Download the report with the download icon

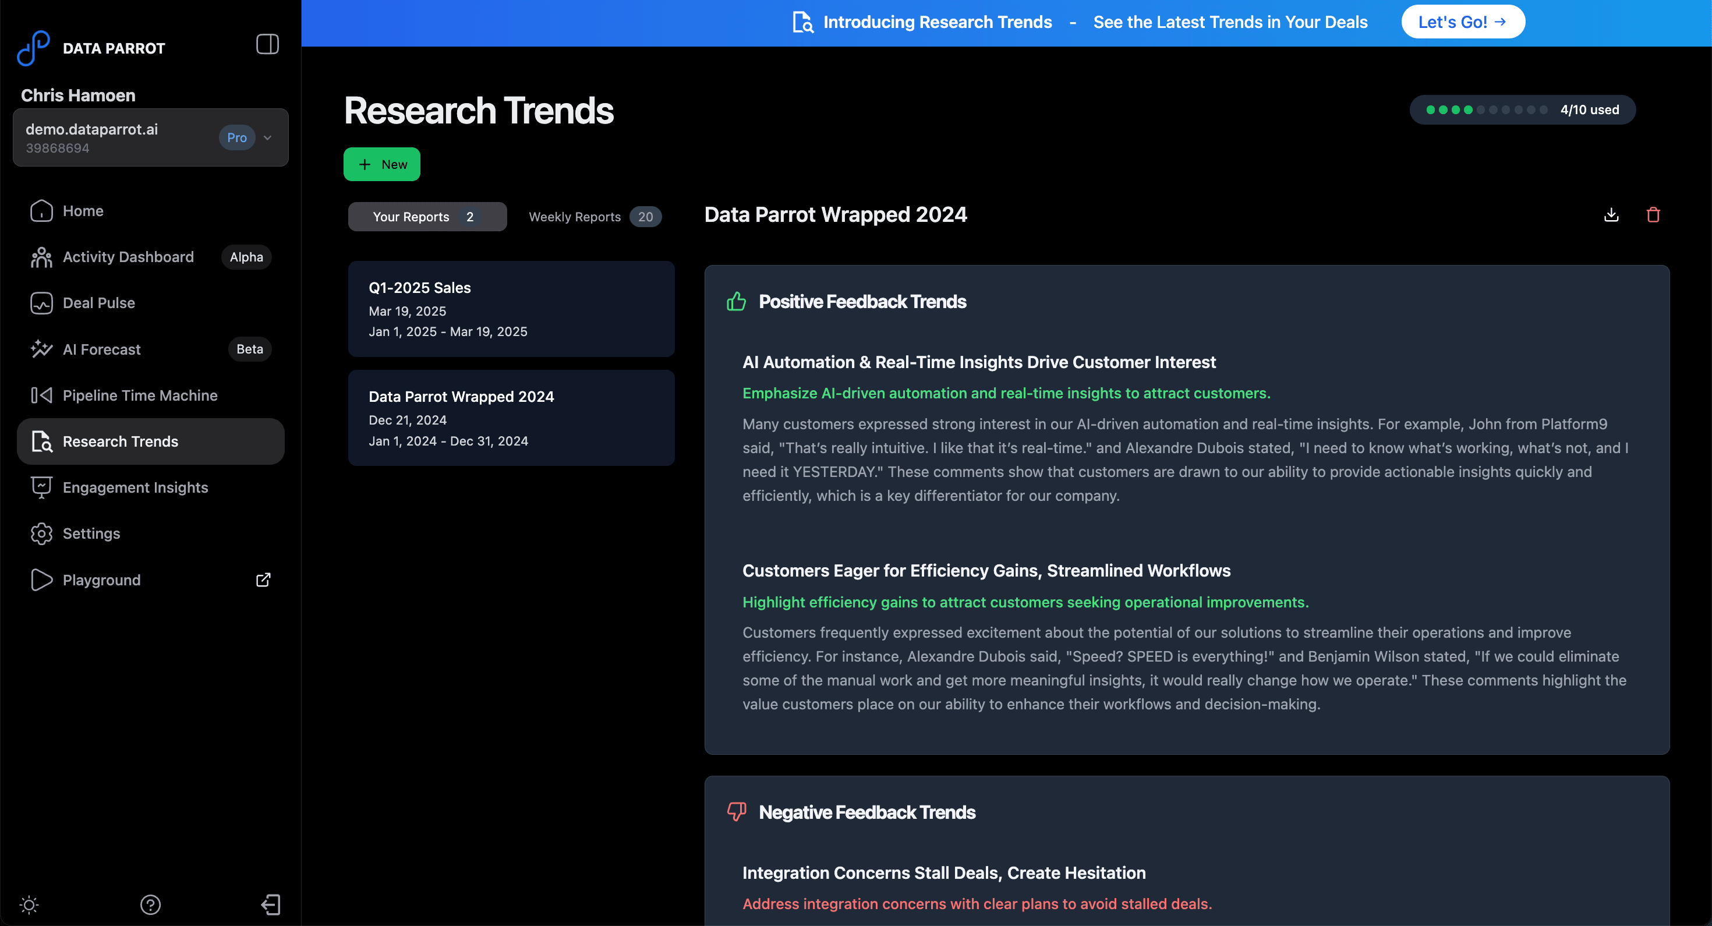tap(1611, 215)
